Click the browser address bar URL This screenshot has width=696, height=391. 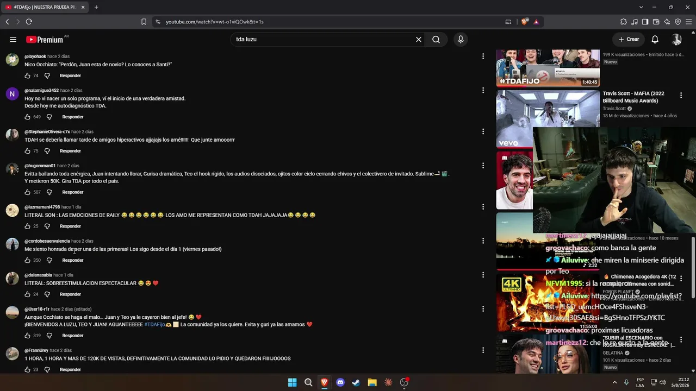(x=215, y=22)
